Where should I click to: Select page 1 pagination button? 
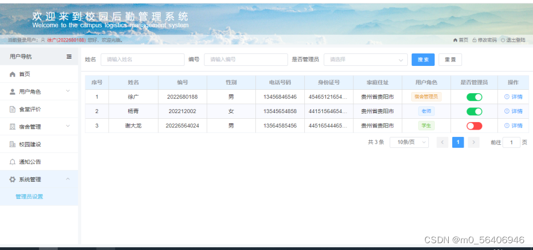458,142
